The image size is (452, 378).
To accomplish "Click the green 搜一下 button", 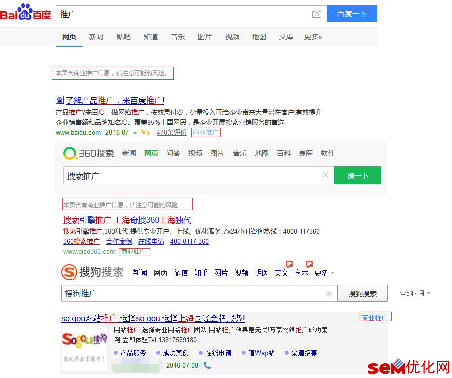I will tap(358, 175).
